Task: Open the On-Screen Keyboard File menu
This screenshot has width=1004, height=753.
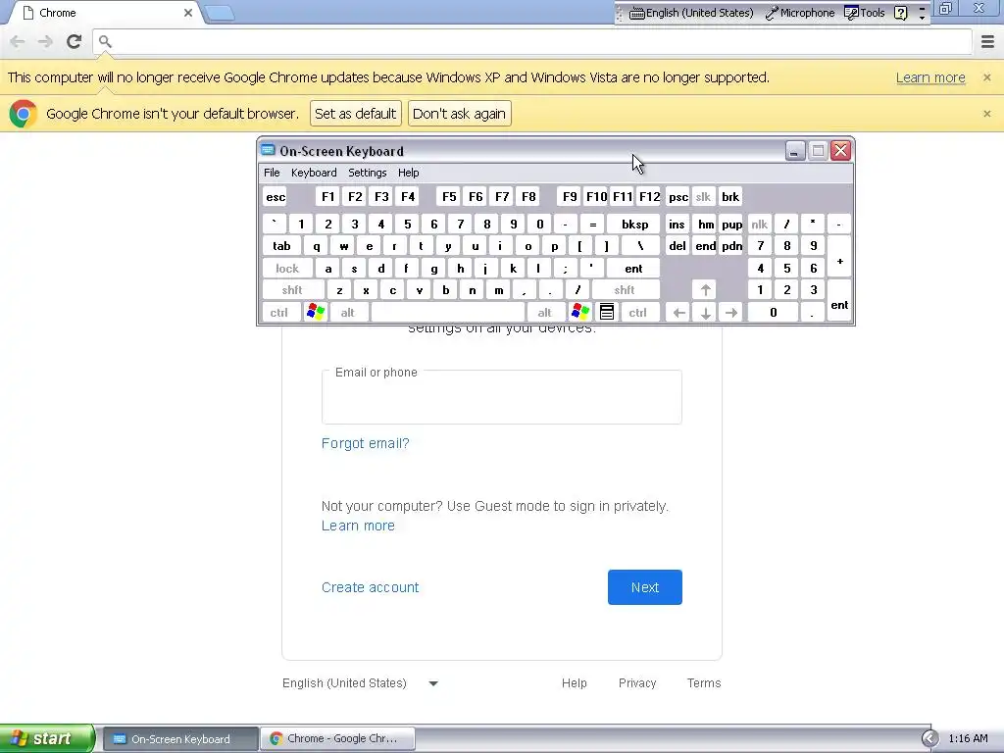Action: pos(272,173)
